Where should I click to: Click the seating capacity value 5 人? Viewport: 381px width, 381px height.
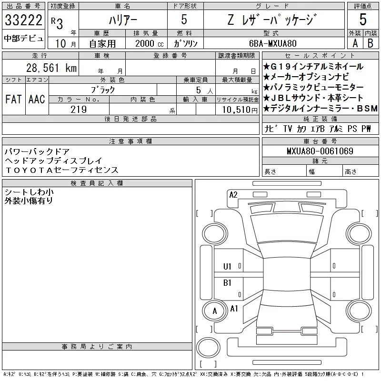204,90
